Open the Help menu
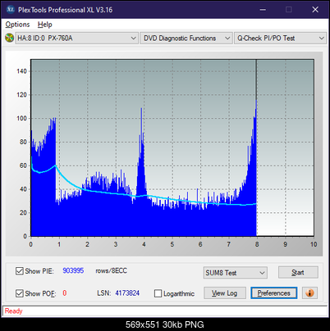Screen dimensions: 330x331 point(45,25)
